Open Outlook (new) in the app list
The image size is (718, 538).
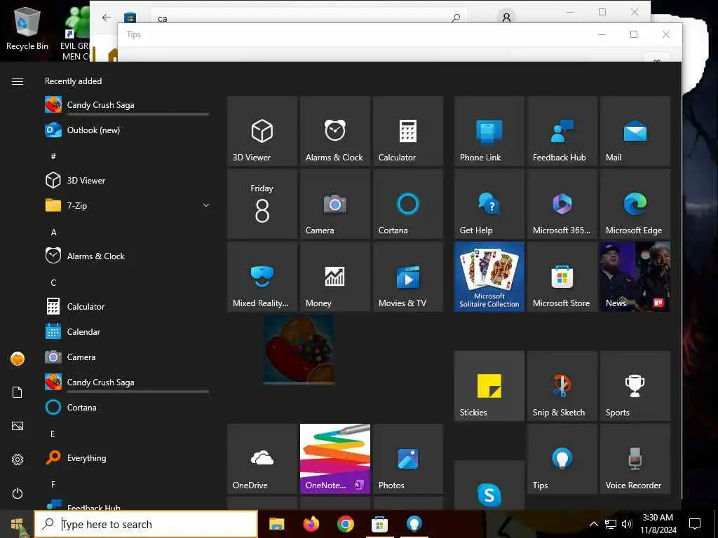point(126,130)
